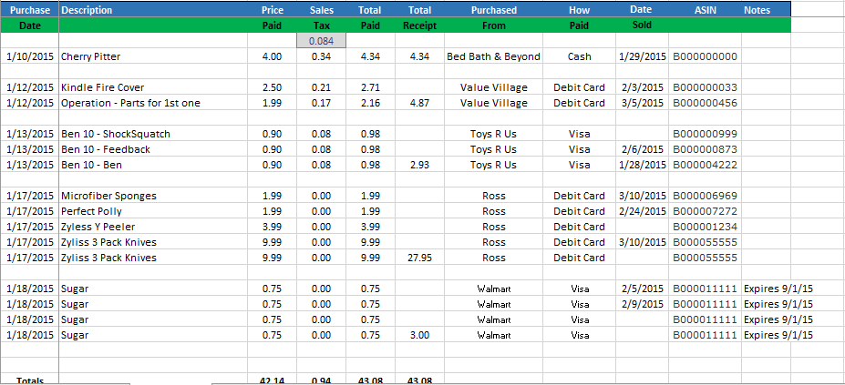Click the Ben 10 - Feedback cell
Screen dimensions: 845x385
(153, 149)
